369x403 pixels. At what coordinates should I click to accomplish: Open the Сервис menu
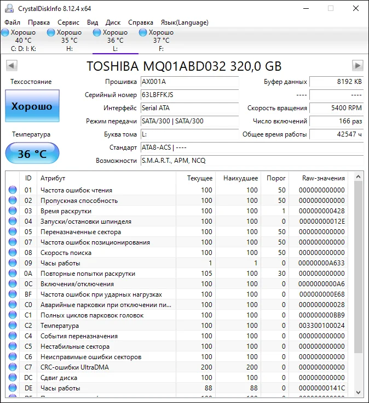68,22
